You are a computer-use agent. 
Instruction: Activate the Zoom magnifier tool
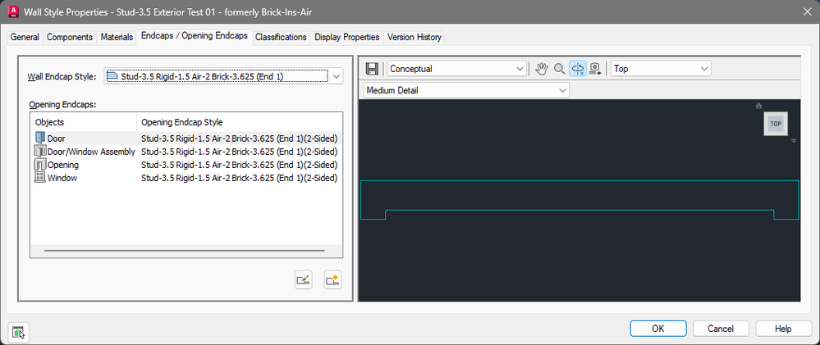(560, 68)
